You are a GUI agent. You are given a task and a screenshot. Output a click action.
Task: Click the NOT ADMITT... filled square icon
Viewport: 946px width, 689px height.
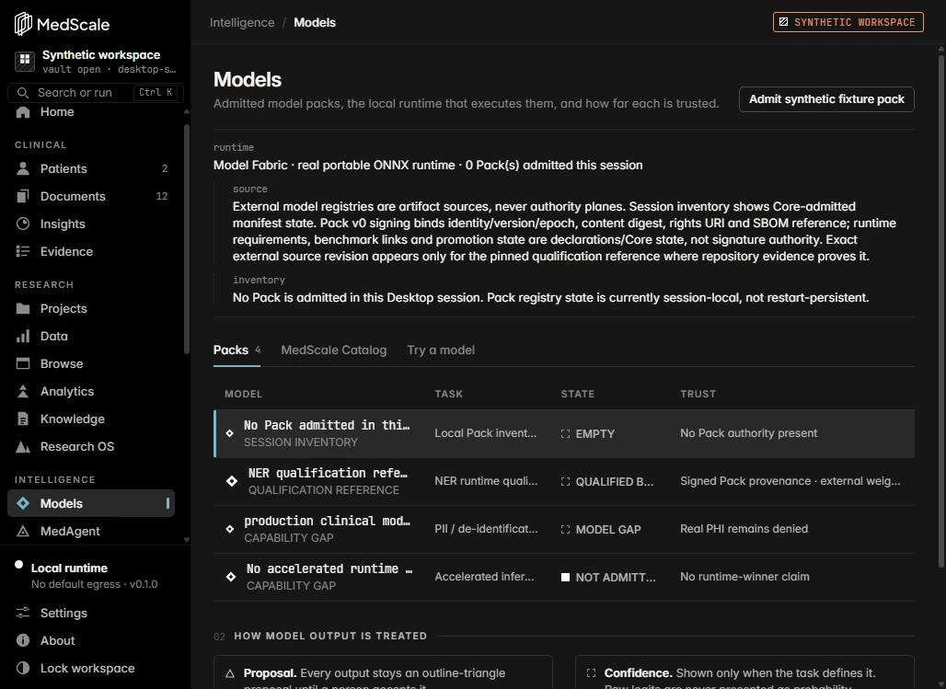click(x=565, y=578)
